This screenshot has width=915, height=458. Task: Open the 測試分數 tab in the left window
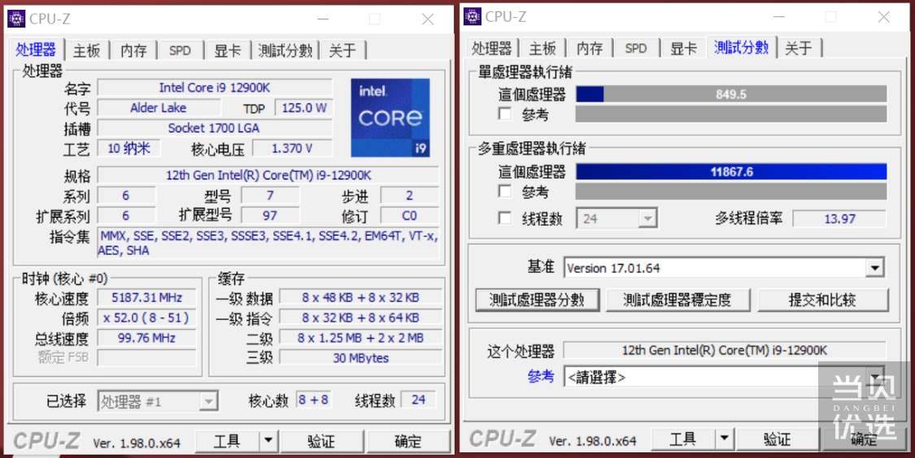285,50
